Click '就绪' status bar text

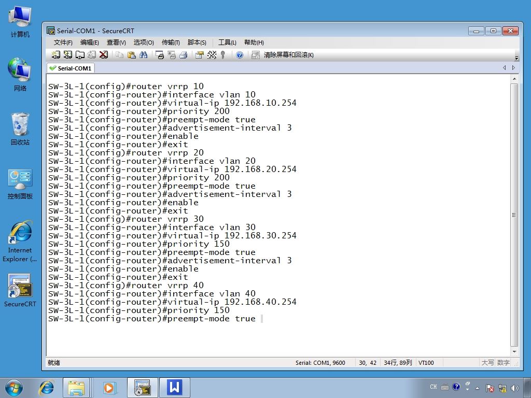[x=54, y=363]
